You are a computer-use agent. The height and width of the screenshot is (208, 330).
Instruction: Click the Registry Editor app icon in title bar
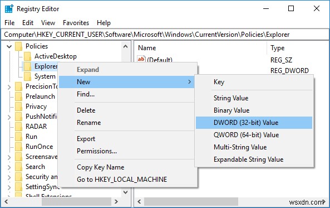tap(9, 9)
